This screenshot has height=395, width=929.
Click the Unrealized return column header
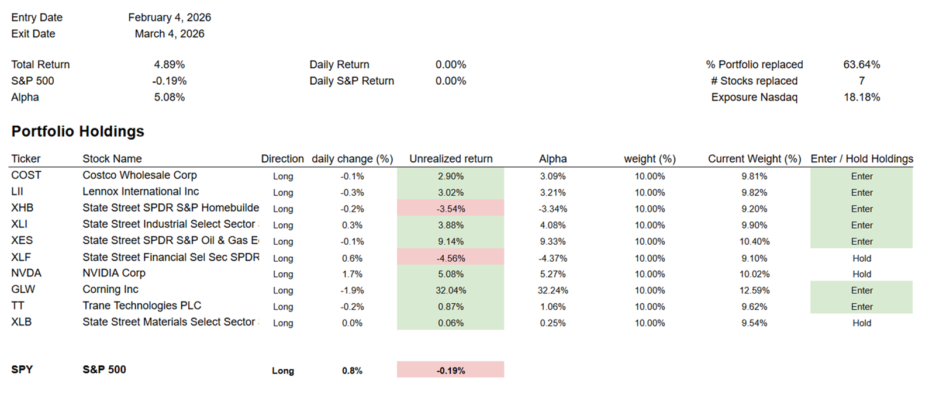[x=451, y=159]
